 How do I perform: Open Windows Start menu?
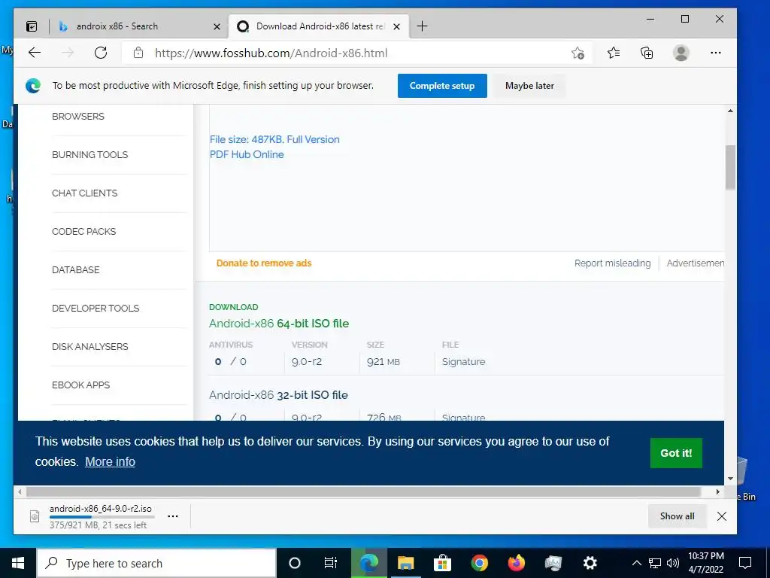pyautogui.click(x=18, y=563)
